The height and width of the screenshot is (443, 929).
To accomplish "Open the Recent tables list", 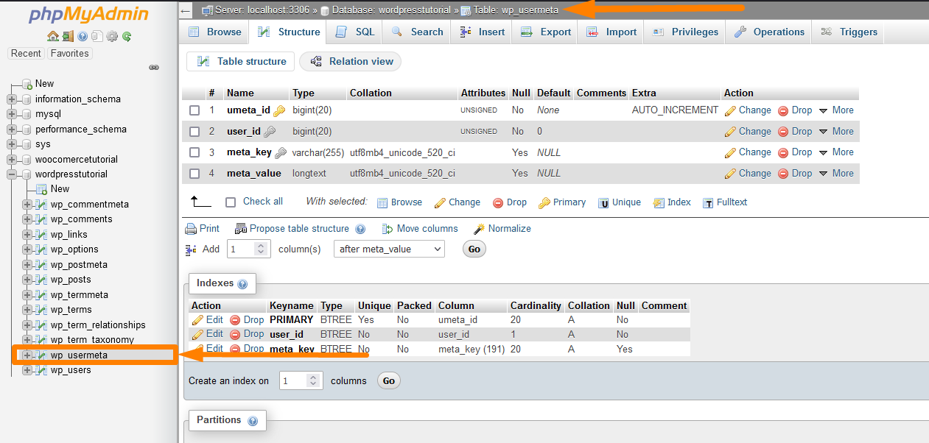I will pos(26,54).
